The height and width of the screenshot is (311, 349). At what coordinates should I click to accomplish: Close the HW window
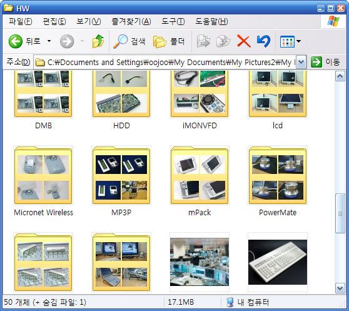pyautogui.click(x=341, y=8)
